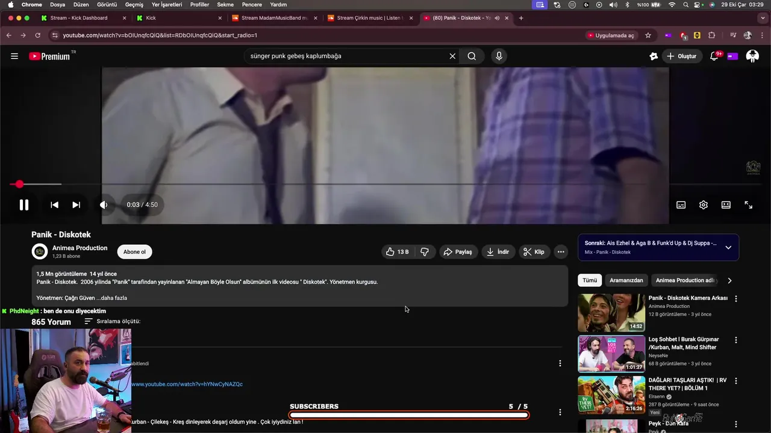
Task: Select the Aramanızdan filter chip
Action: point(626,280)
